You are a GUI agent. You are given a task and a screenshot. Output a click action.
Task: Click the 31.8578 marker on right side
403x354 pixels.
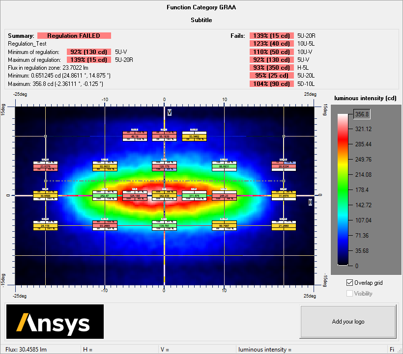coord(284,195)
